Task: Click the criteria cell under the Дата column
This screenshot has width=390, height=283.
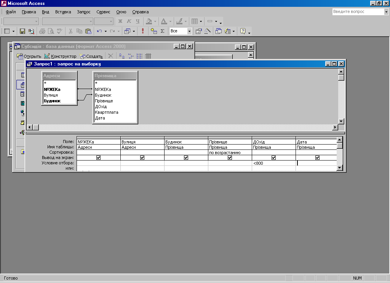Action: 316,163
